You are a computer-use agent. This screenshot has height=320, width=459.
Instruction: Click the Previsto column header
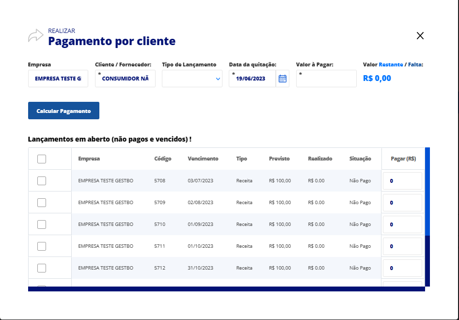tap(279, 159)
